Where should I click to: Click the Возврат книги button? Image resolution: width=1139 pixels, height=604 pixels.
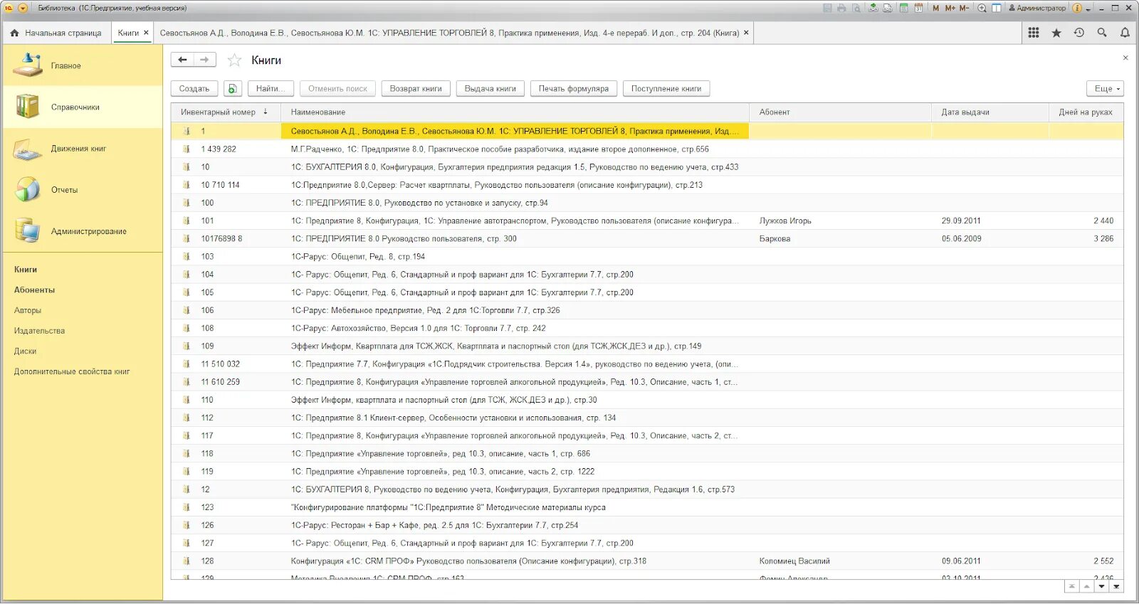click(416, 89)
